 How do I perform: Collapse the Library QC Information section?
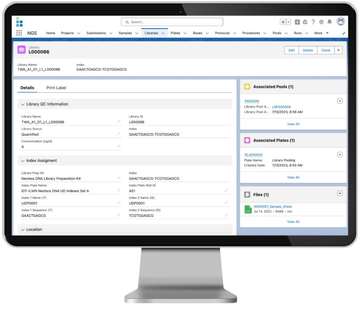click(x=22, y=105)
